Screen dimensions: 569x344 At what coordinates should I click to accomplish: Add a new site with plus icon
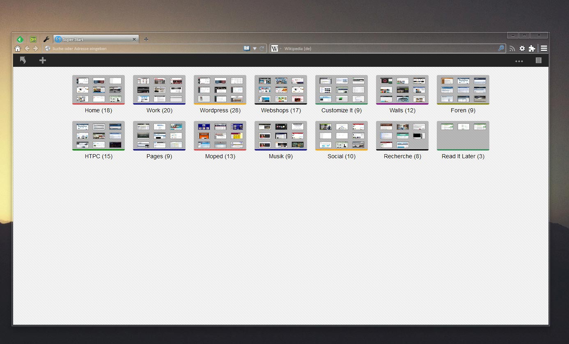click(x=43, y=60)
